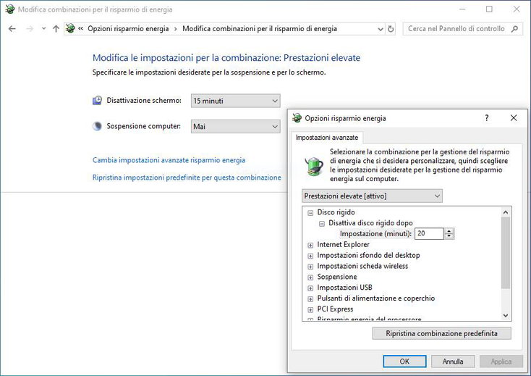Go up one level with up arrow
The height and width of the screenshot is (376, 531).
tap(56, 29)
